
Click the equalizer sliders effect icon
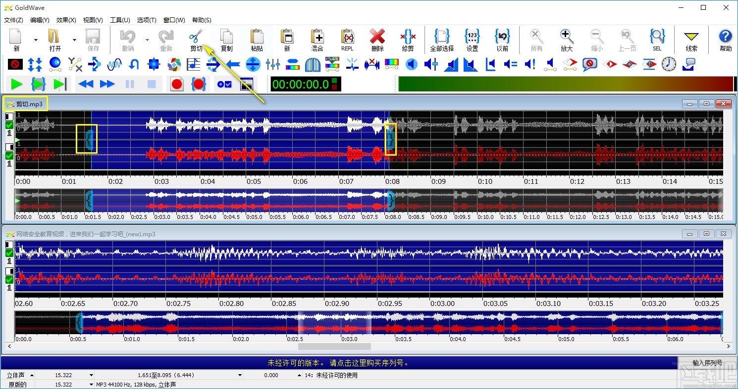coord(273,64)
